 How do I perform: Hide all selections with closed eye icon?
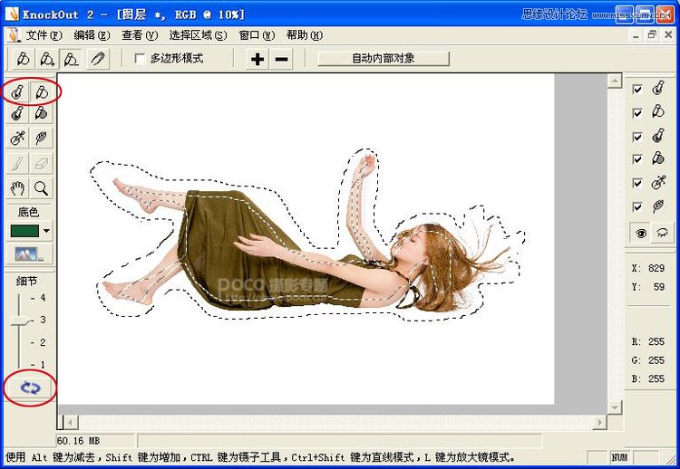pyautogui.click(x=662, y=234)
